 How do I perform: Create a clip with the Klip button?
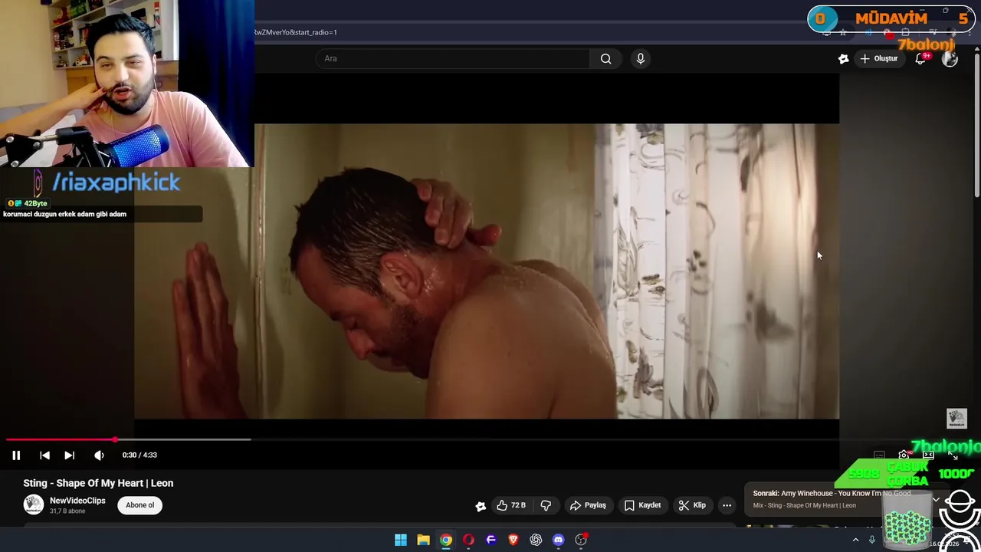pos(692,505)
